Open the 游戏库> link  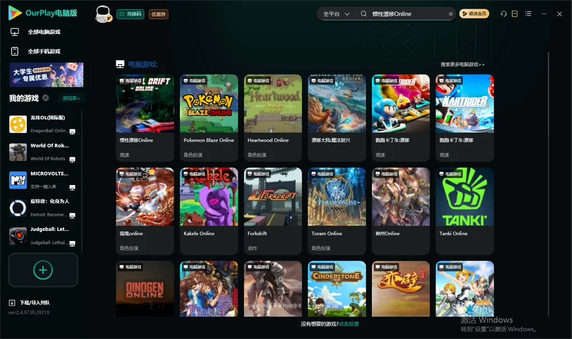[71, 98]
